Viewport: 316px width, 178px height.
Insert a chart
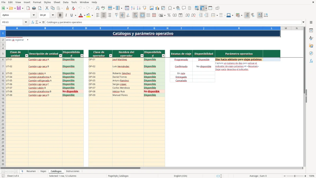pyautogui.click(x=157, y=8)
